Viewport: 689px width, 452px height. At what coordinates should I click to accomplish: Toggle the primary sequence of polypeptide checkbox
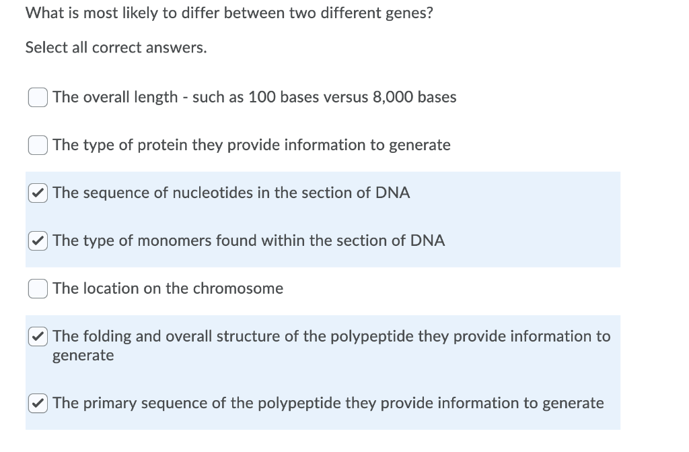click(x=38, y=403)
